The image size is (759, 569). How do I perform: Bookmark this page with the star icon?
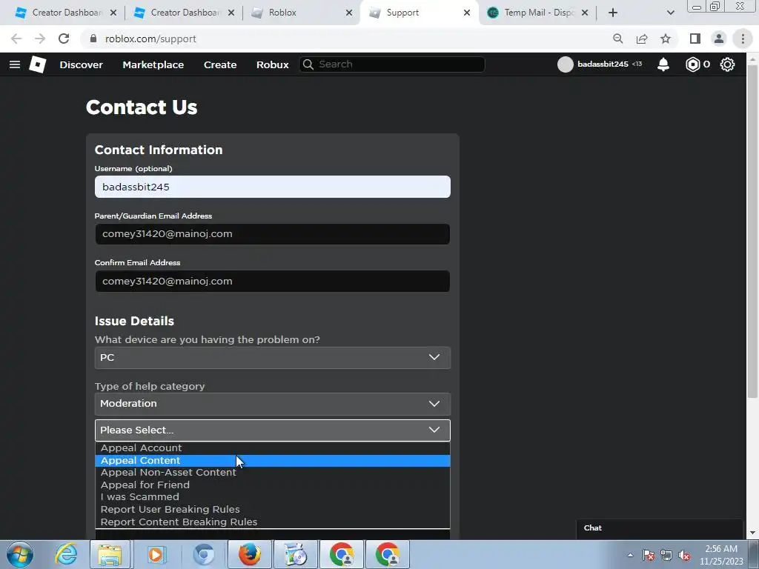pyautogui.click(x=666, y=39)
